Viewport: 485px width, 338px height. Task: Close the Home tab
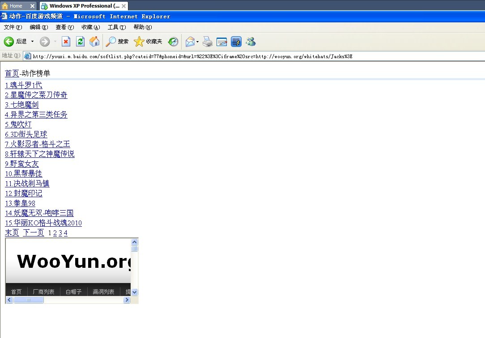pyautogui.click(x=32, y=6)
